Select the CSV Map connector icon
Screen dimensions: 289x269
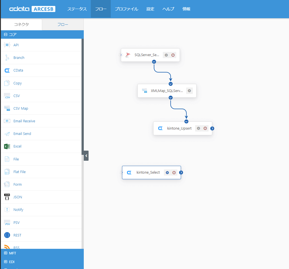pyautogui.click(x=7, y=108)
